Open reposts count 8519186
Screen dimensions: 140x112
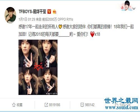[x=55, y=105]
